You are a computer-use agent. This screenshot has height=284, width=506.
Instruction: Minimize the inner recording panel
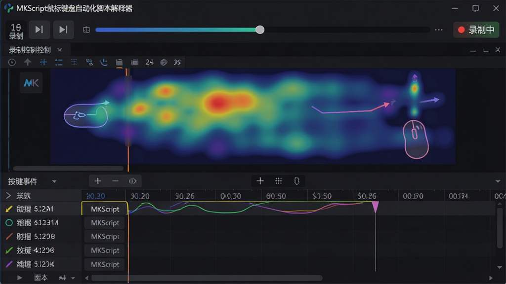[473, 50]
